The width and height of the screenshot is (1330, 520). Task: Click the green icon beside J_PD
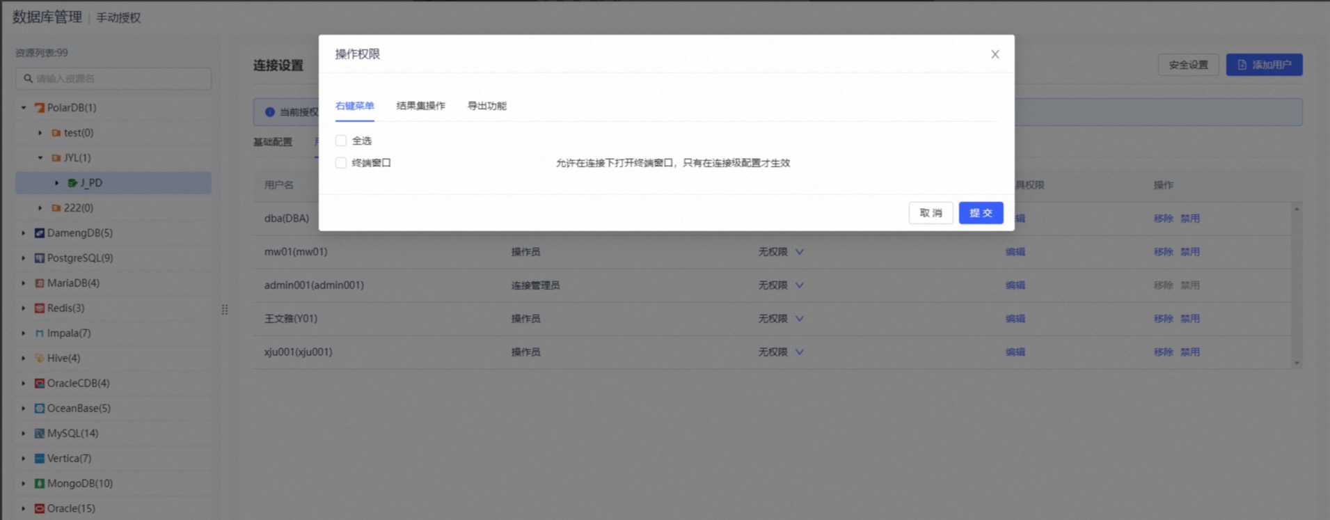pyautogui.click(x=72, y=183)
